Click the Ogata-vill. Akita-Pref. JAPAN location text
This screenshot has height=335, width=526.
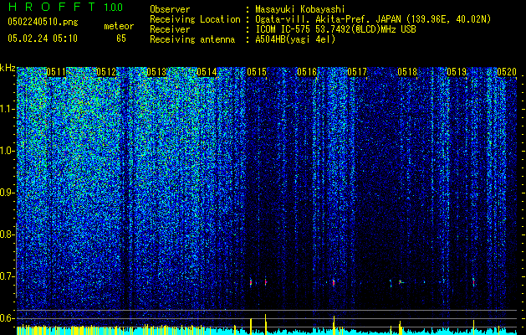(x=373, y=19)
